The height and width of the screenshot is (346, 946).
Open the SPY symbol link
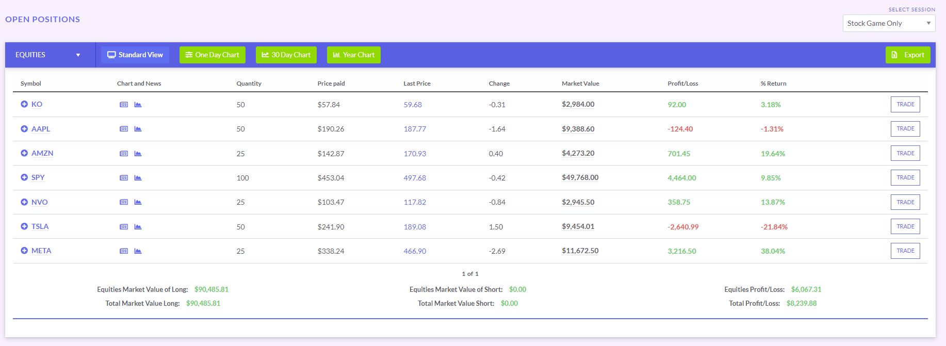coord(38,177)
